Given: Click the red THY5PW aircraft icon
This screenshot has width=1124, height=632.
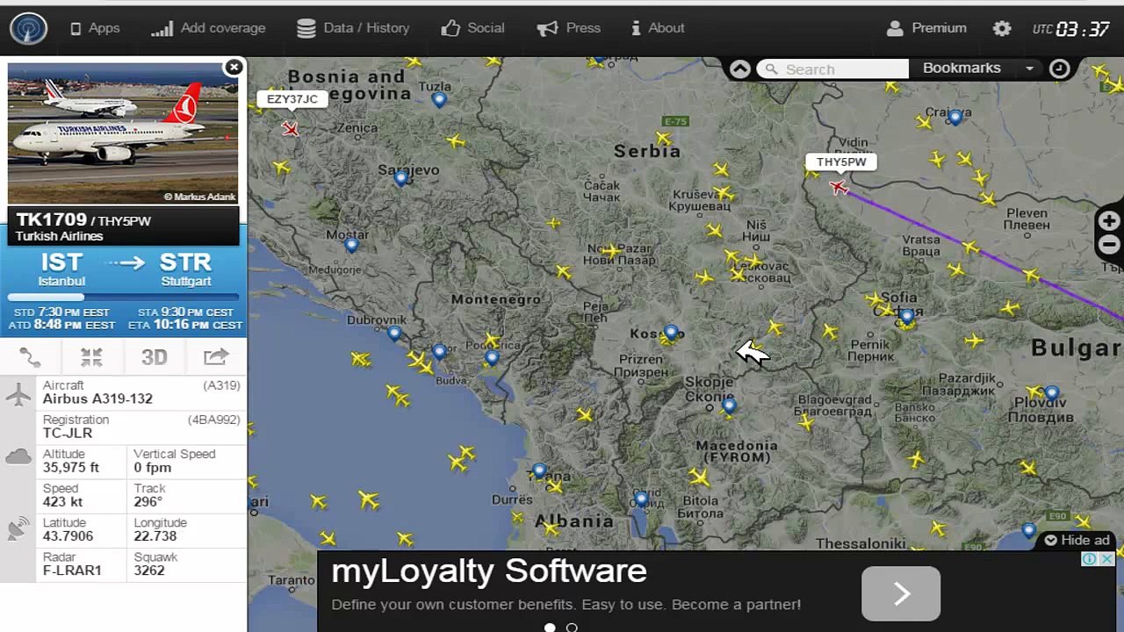Looking at the screenshot, I should click(839, 187).
